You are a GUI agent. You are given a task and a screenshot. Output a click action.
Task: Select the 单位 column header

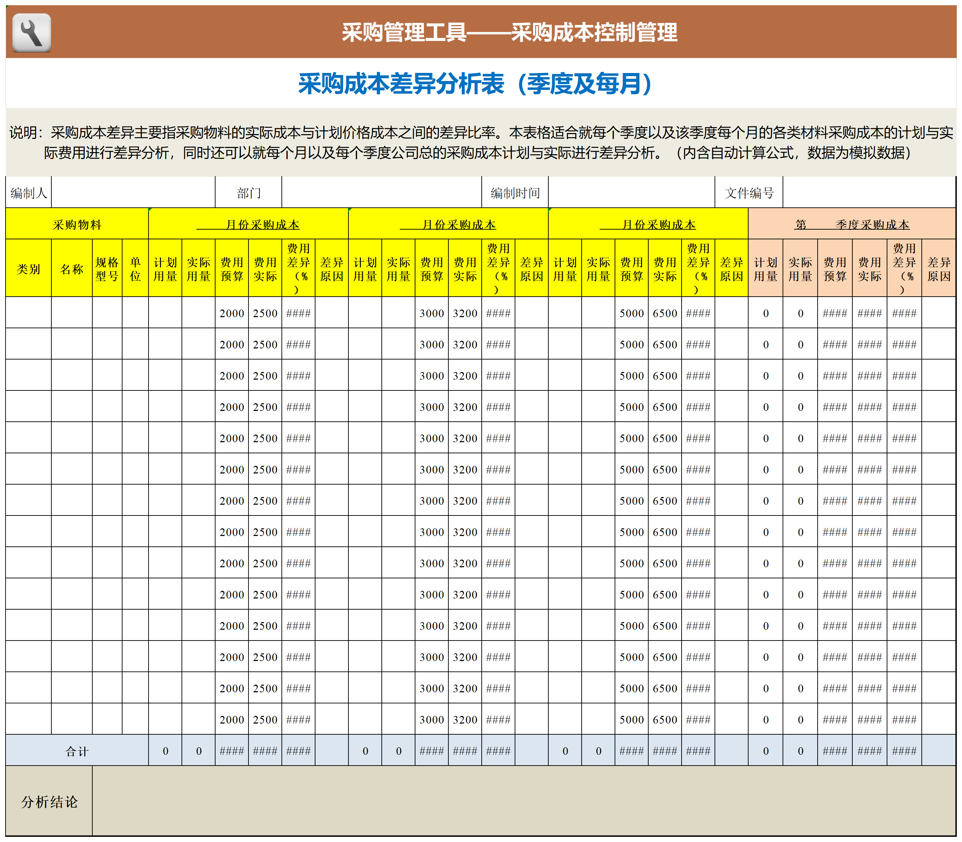point(135,268)
